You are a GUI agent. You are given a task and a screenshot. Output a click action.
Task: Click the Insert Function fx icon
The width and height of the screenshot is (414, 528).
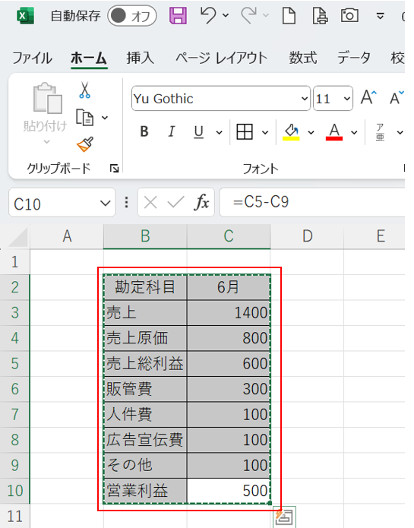201,202
